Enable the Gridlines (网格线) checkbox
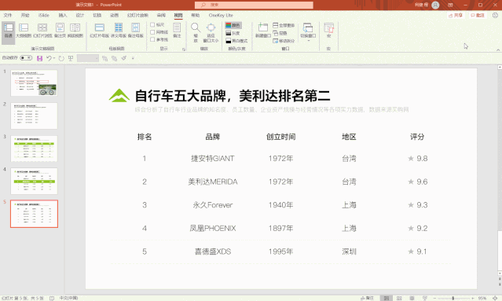The image size is (502, 301). 152,32
